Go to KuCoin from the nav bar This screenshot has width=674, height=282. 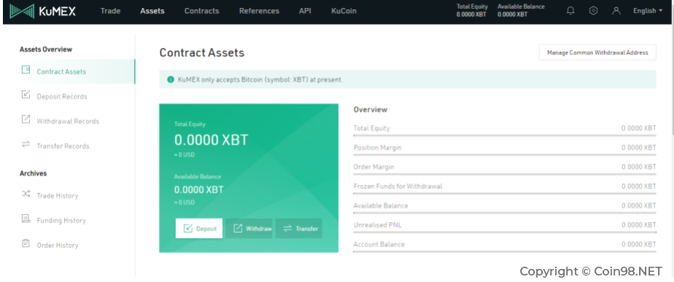[x=344, y=11]
